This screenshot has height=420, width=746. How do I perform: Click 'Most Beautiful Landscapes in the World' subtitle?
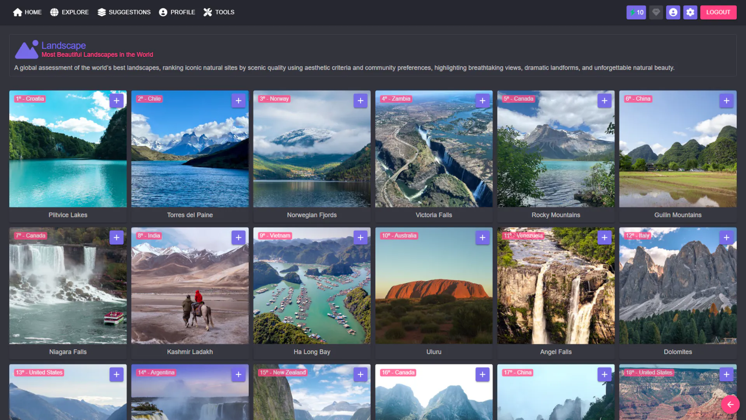point(97,55)
